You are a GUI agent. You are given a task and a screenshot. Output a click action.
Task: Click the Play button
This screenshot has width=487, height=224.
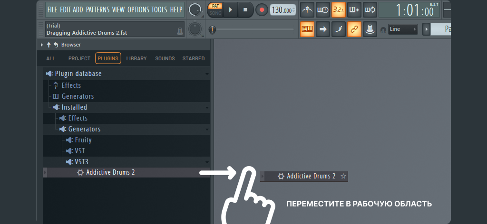coord(231,10)
